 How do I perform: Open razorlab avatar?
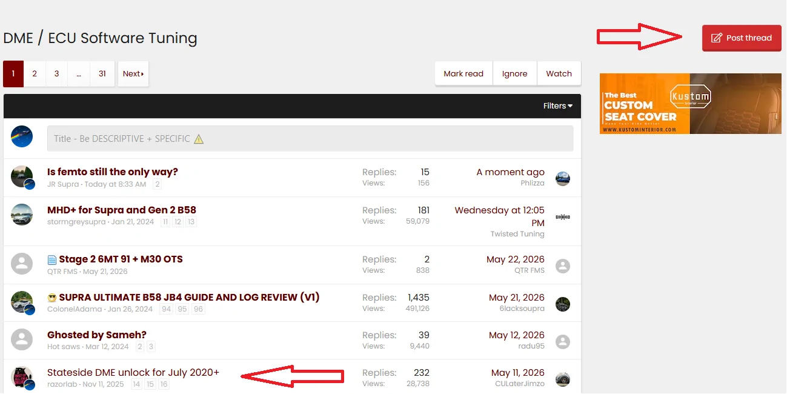point(22,377)
